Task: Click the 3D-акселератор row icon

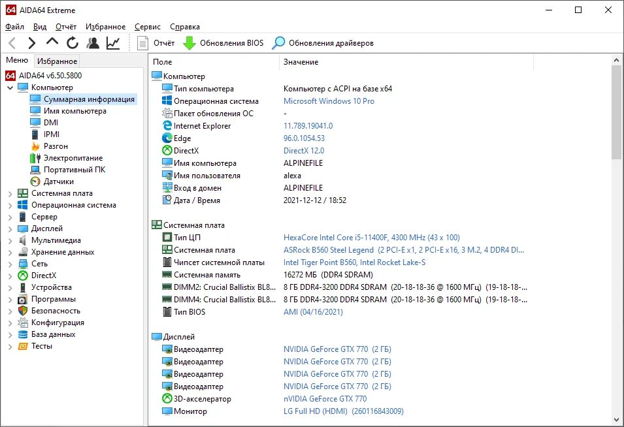Action: (167, 398)
